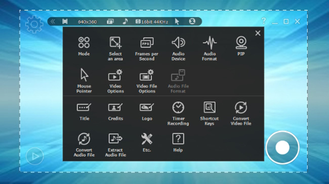This screenshot has width=329, height=184.
Task: Click the FPS icon in top toolbar
Action: click(x=110, y=21)
